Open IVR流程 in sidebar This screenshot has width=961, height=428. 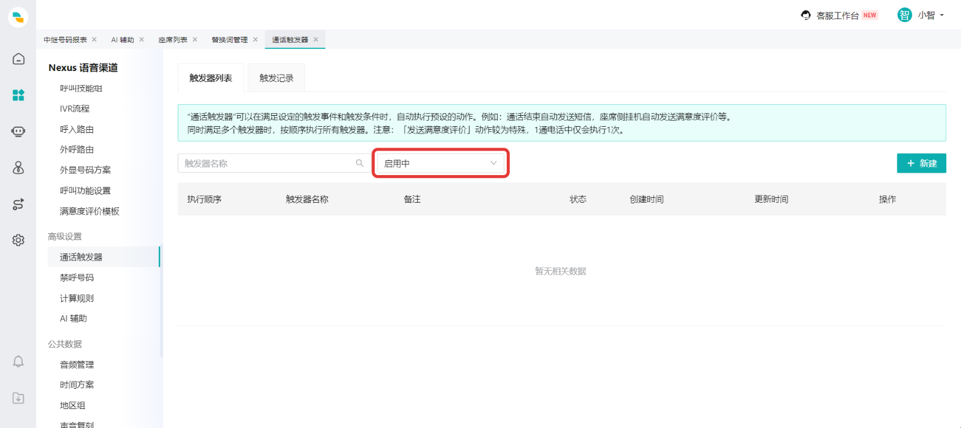click(75, 108)
